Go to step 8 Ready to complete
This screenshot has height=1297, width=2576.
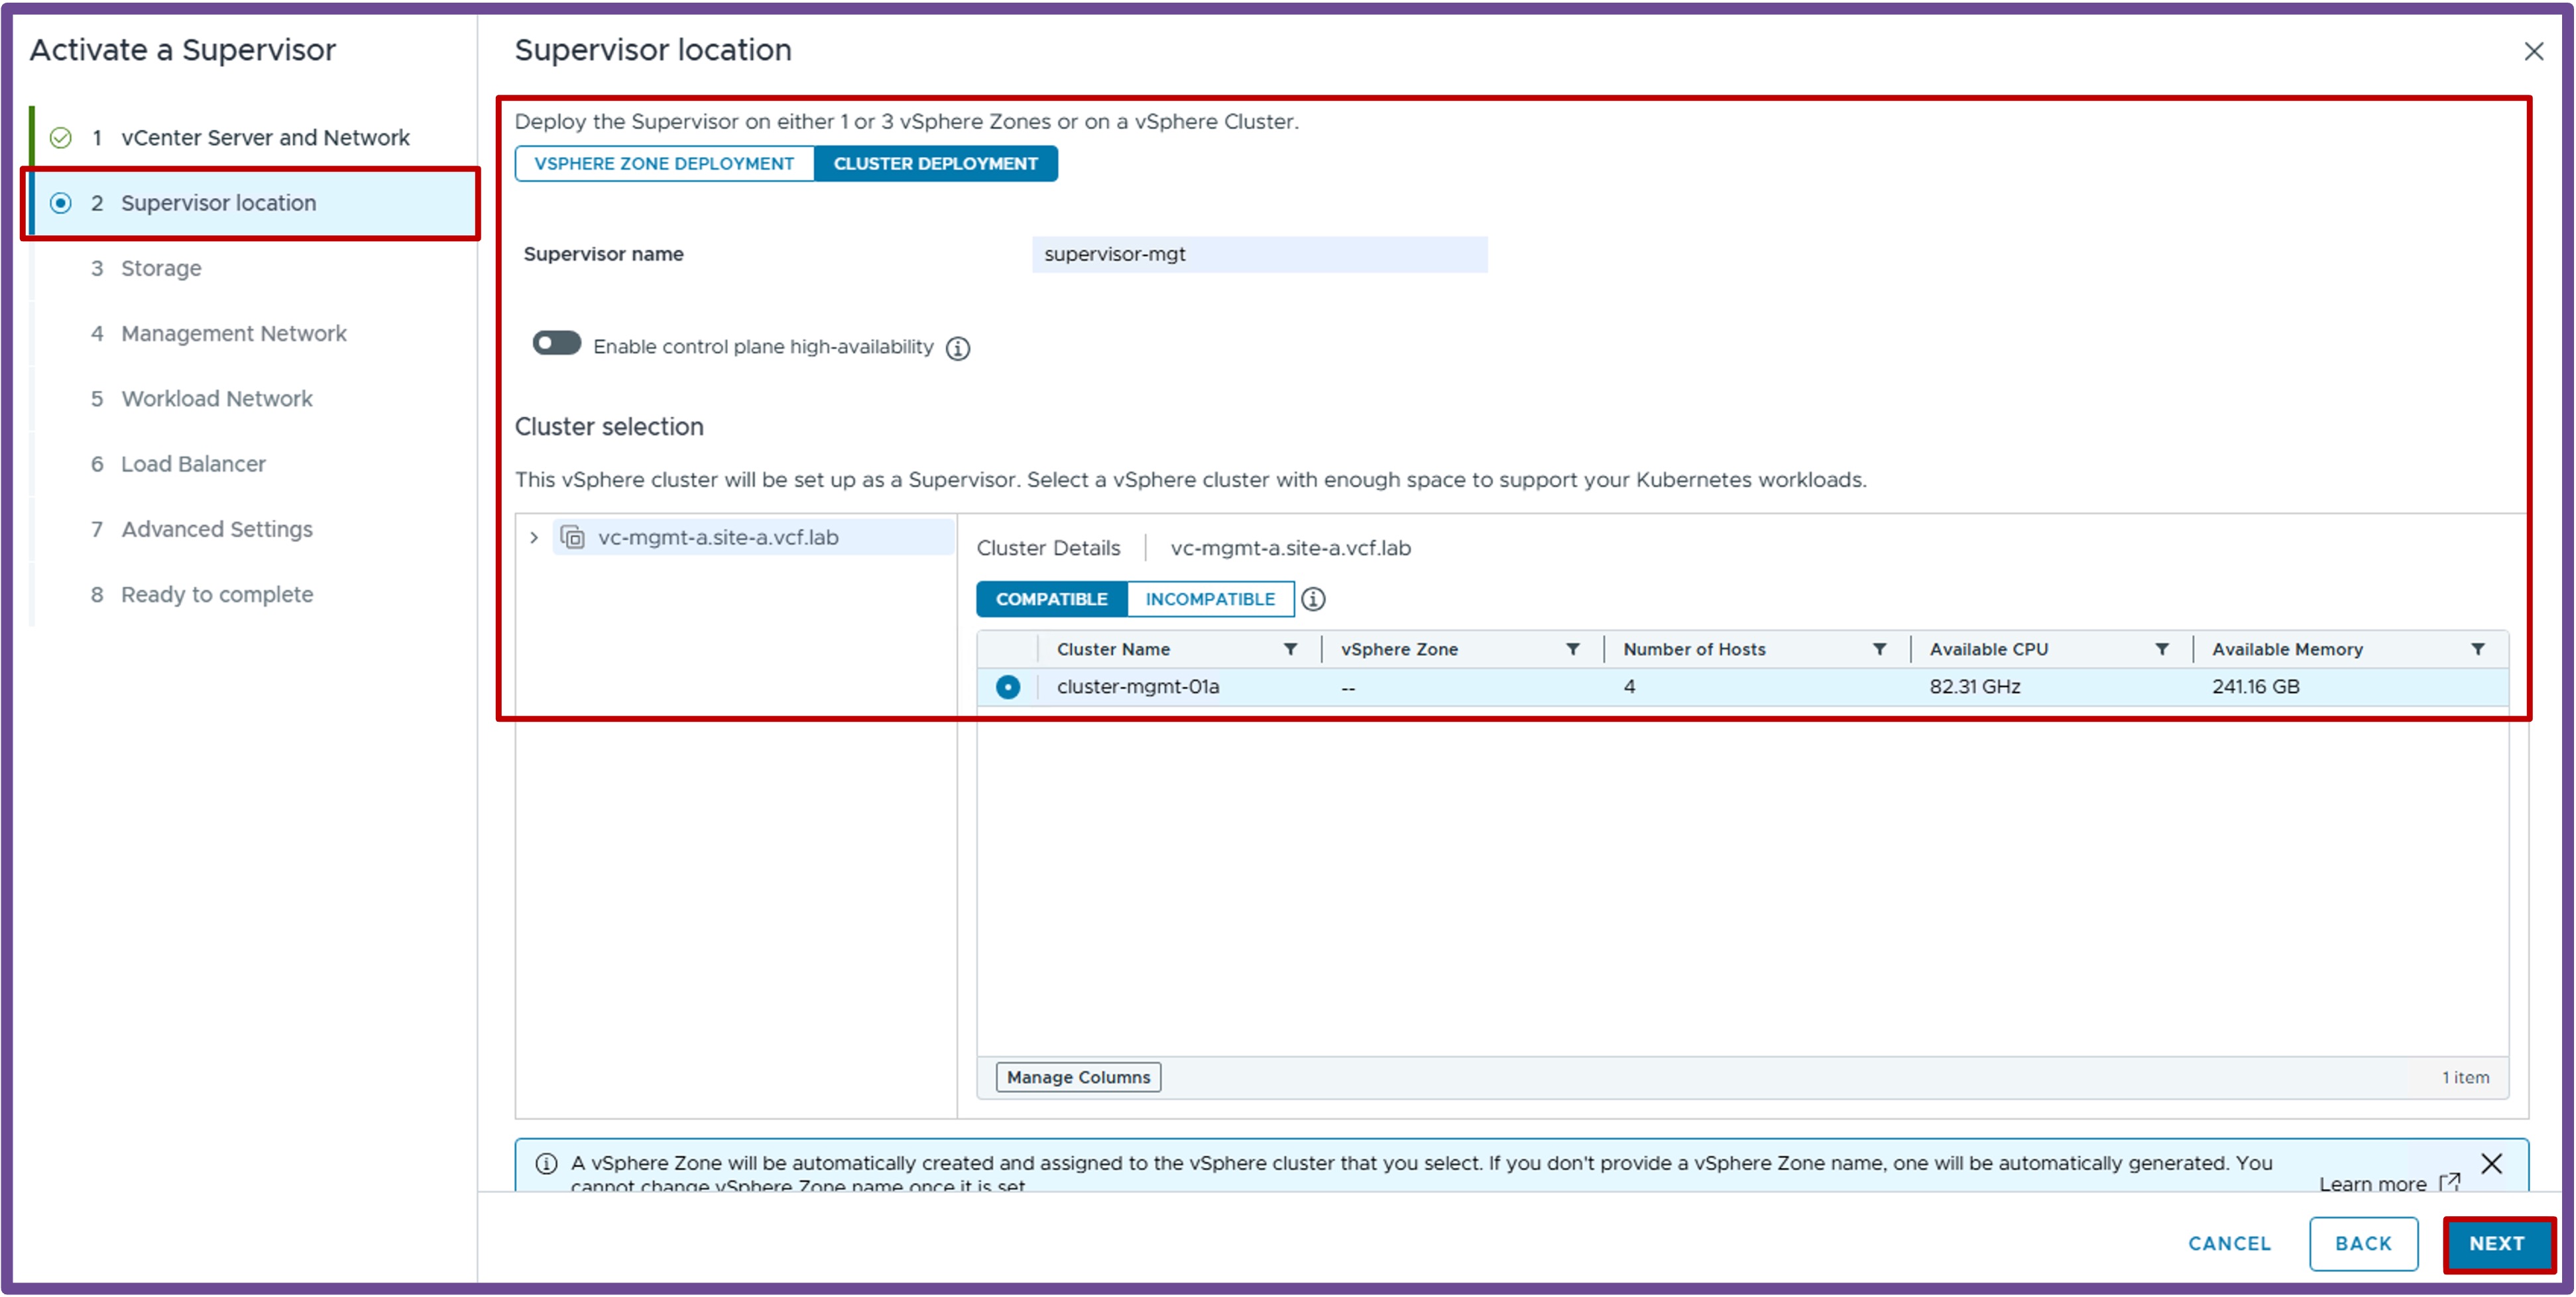217,594
